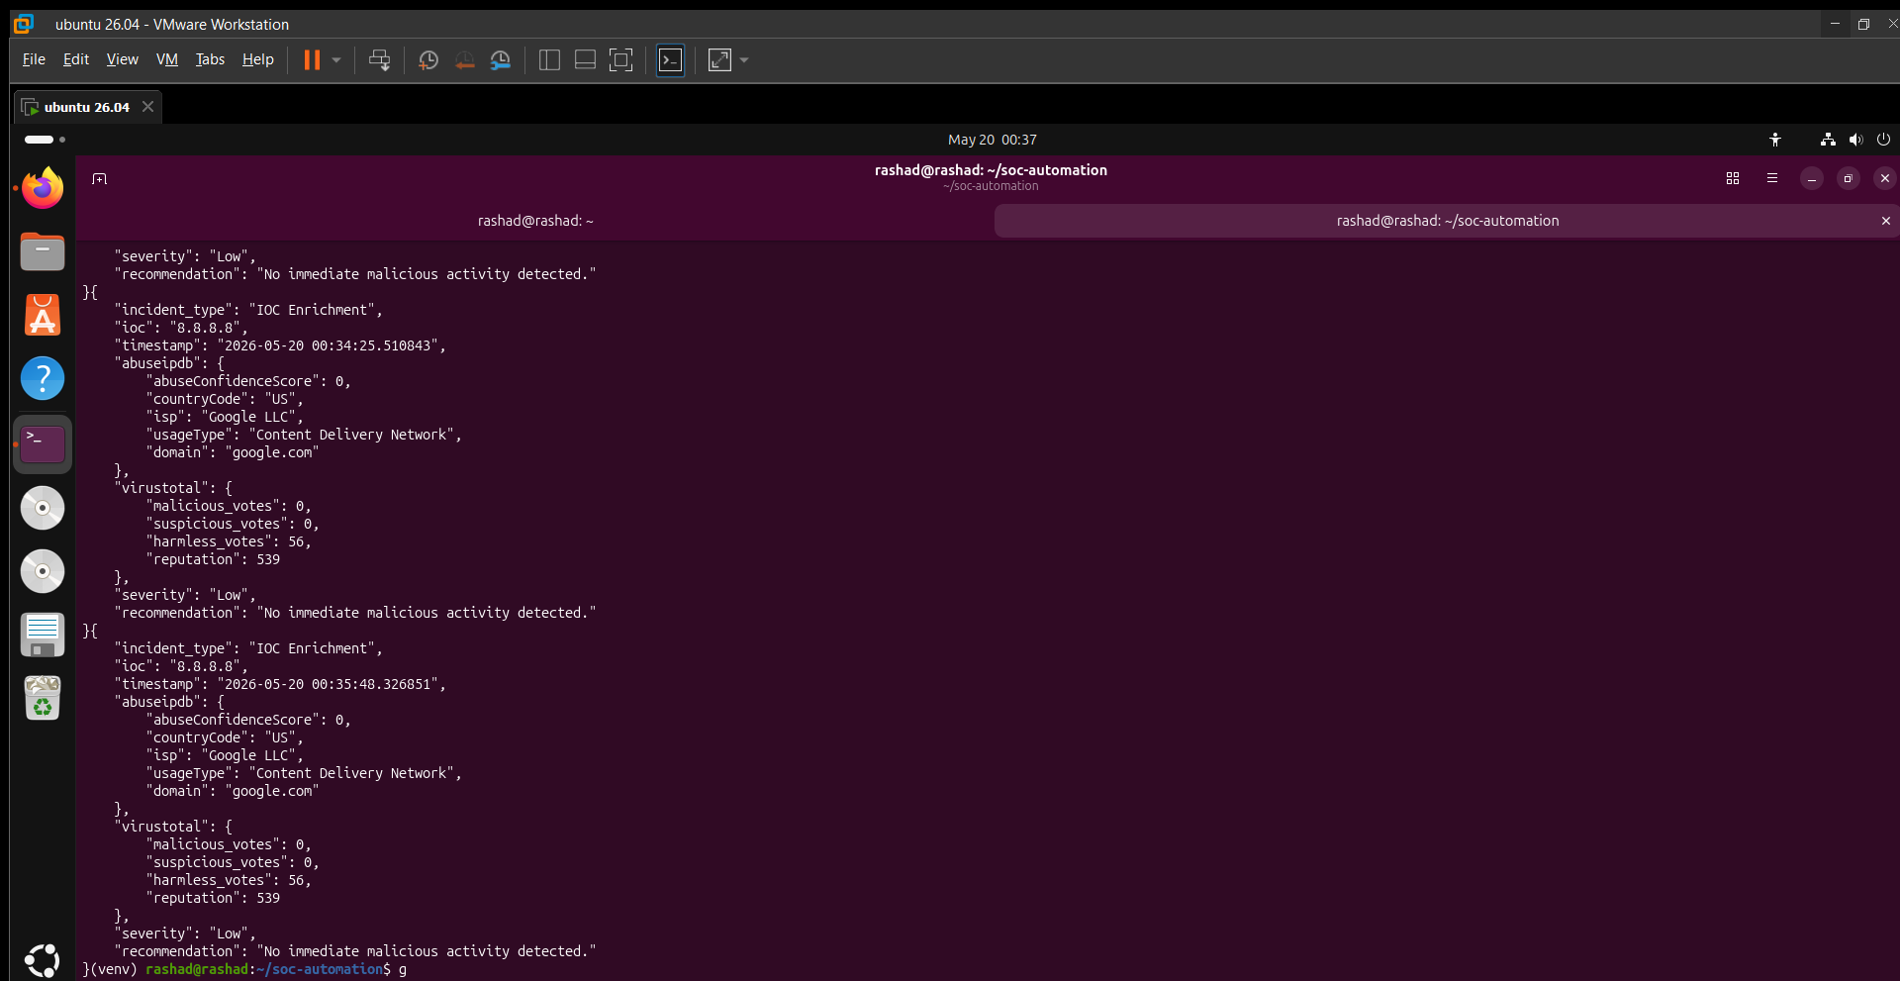Open the clock showing May 20 00:37
Image resolution: width=1900 pixels, height=981 pixels.
(x=992, y=140)
